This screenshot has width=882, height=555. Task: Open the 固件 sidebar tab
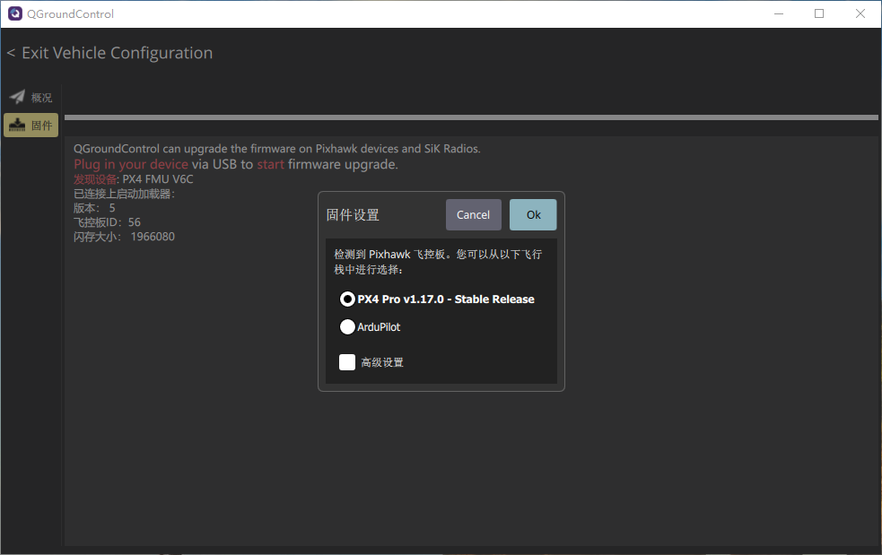[31, 125]
